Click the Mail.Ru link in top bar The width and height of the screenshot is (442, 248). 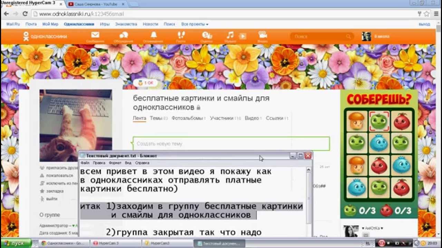13,24
